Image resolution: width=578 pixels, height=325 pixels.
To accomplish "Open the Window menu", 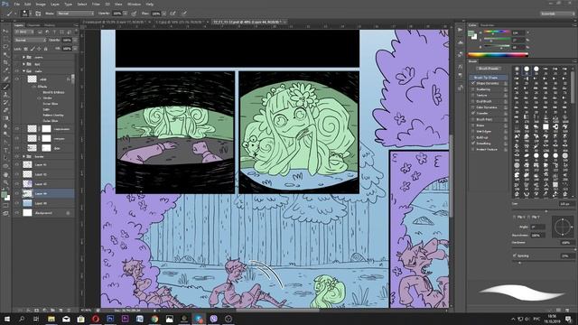I will click(134, 4).
